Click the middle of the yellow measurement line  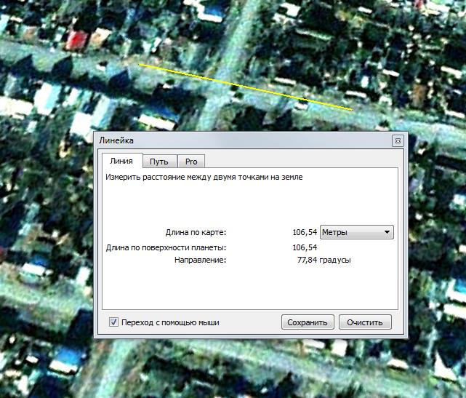[246, 87]
